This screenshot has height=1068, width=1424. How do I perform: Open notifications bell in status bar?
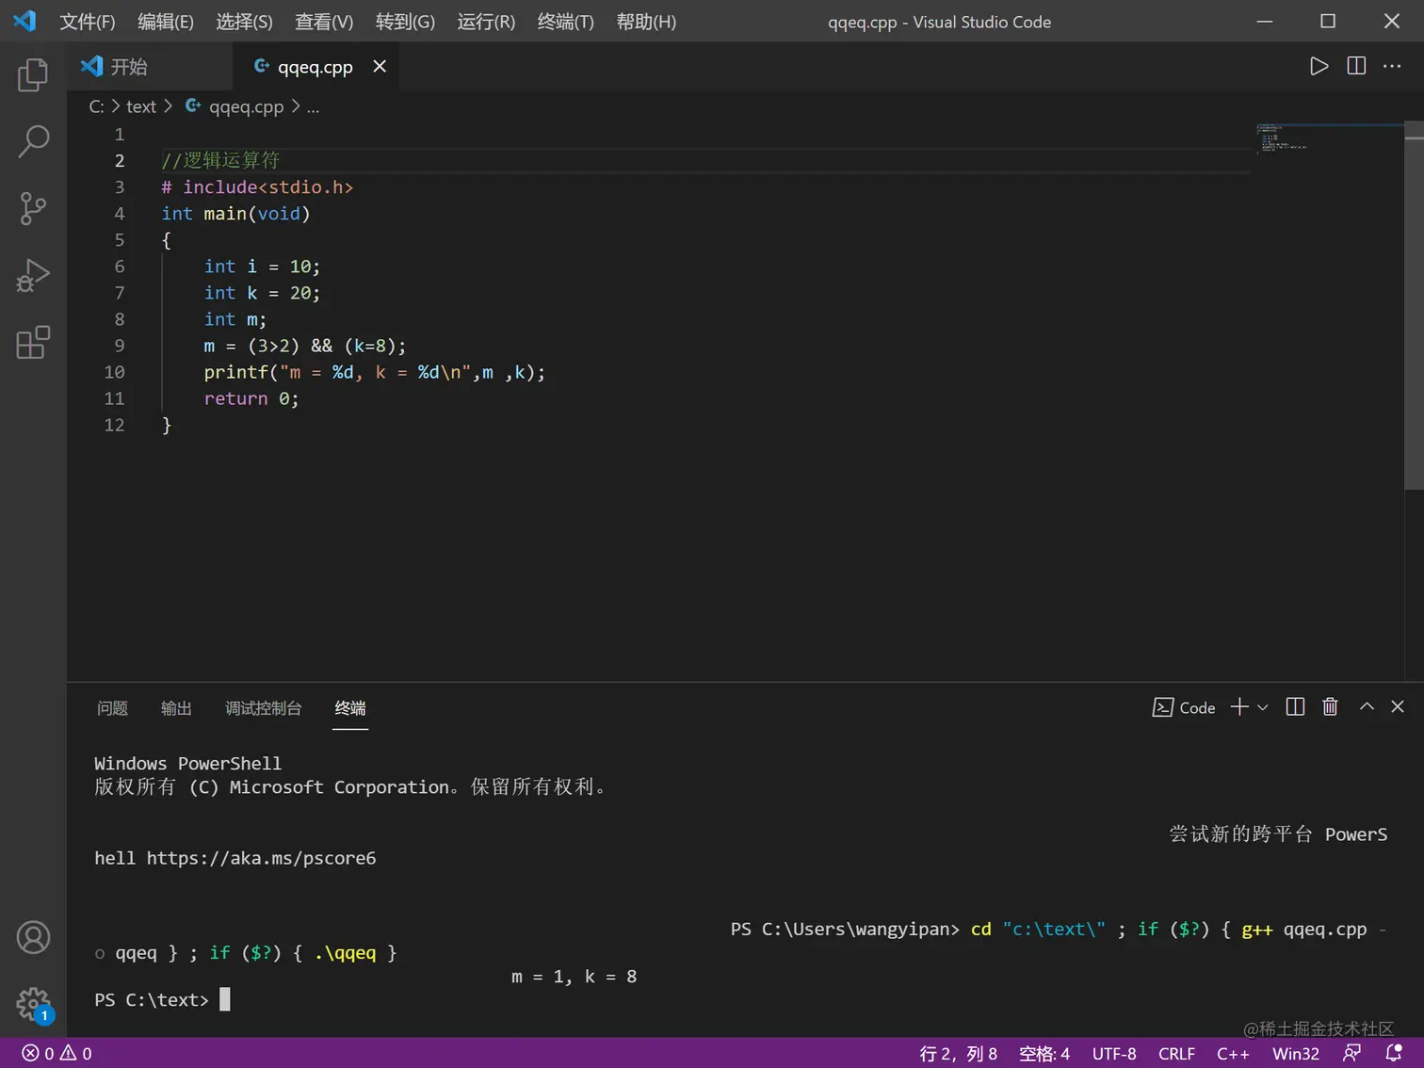point(1394,1053)
